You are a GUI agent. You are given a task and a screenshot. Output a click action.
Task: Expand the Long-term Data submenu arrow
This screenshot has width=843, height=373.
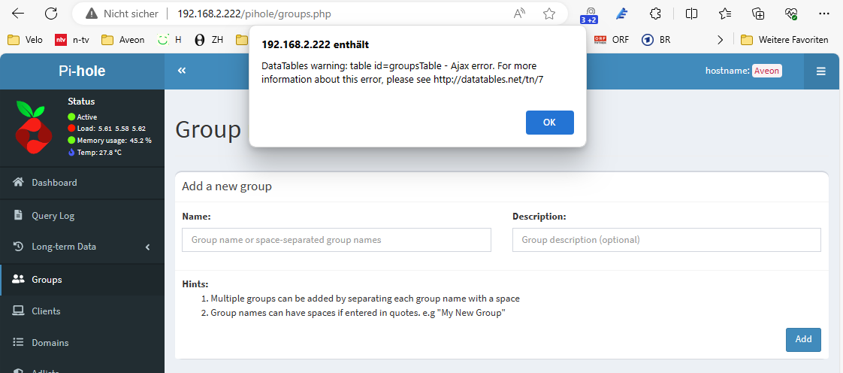(148, 247)
